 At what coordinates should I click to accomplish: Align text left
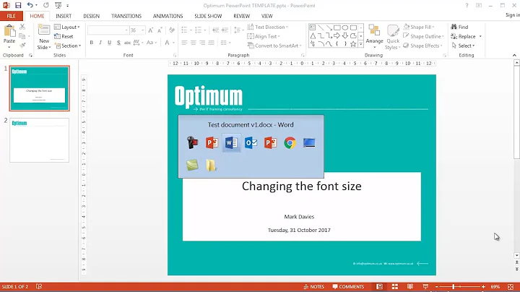184,43
